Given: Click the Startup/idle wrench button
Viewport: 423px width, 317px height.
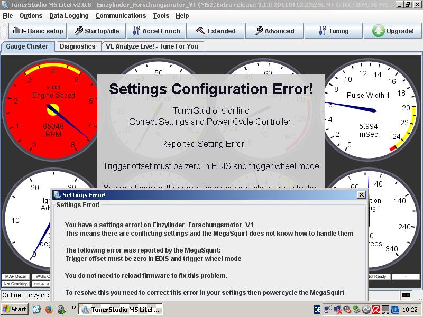Looking at the screenshot, I should tap(97, 31).
